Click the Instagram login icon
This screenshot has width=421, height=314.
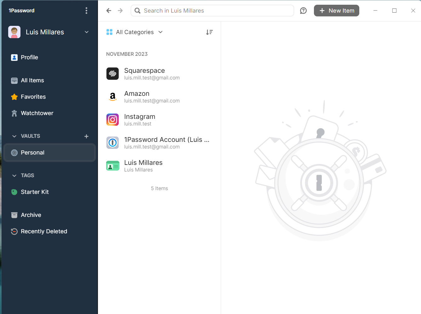click(112, 120)
